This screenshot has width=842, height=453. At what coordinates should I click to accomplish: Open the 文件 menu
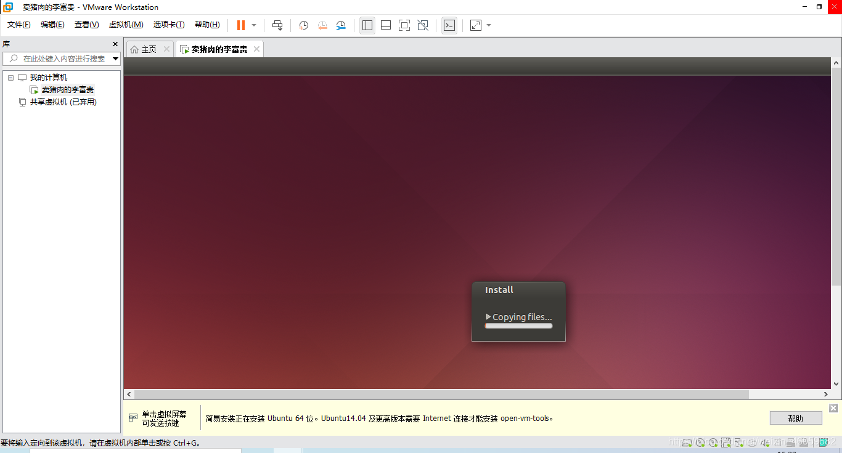(19, 25)
